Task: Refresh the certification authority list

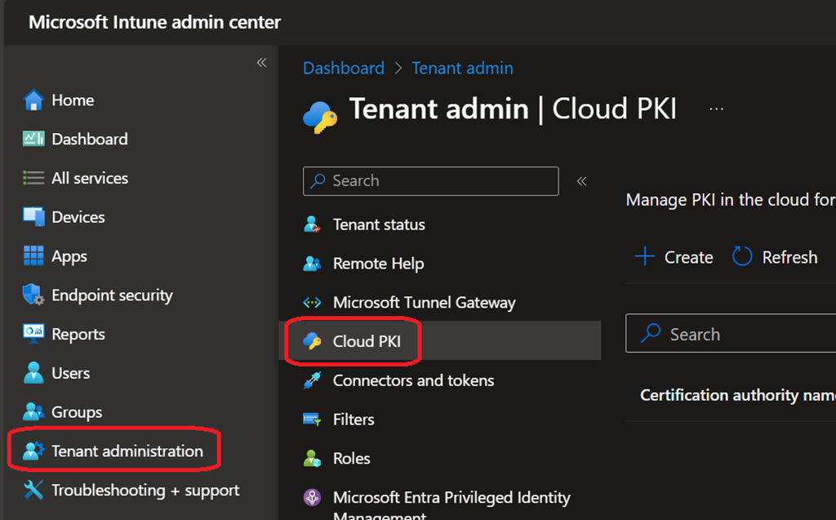Action: click(774, 257)
